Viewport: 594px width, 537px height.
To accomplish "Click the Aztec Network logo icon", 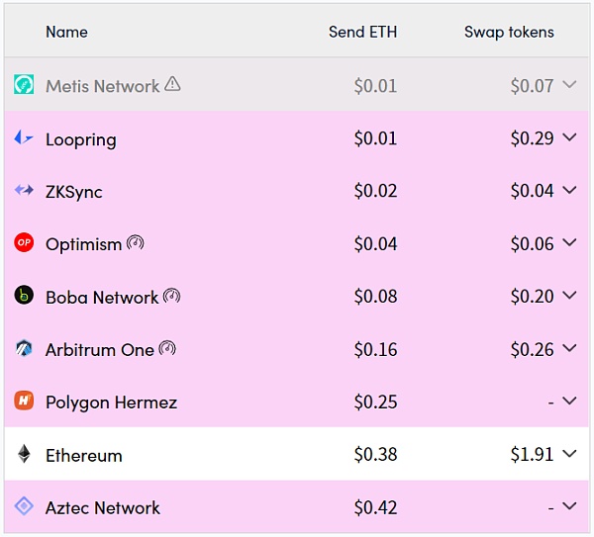I will (24, 507).
